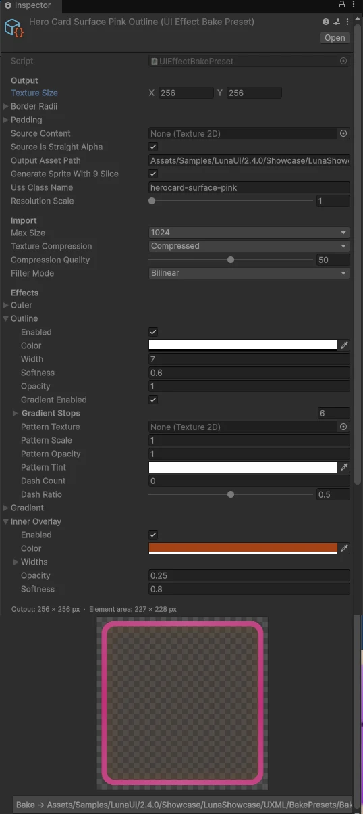Expand the Gradient Stops foldout
363x814 pixels.
click(16, 413)
